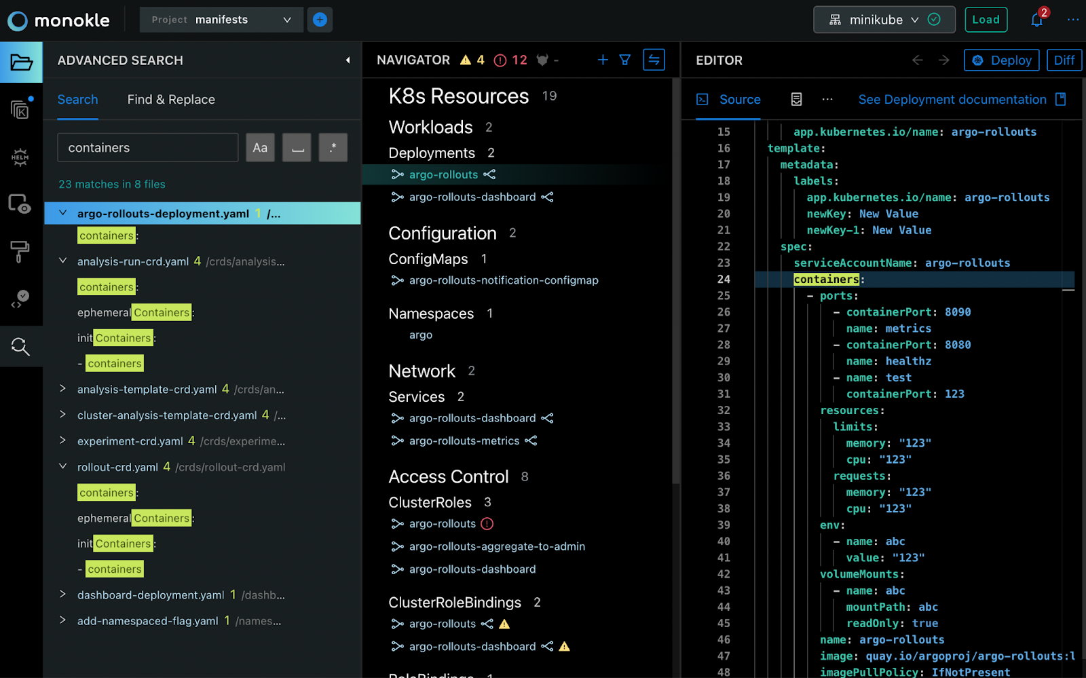1086x678 pixels.
Task: Click the monokle logo
Action: click(58, 20)
